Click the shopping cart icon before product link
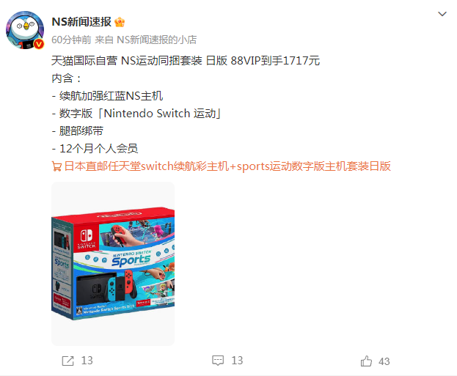 click(x=56, y=166)
